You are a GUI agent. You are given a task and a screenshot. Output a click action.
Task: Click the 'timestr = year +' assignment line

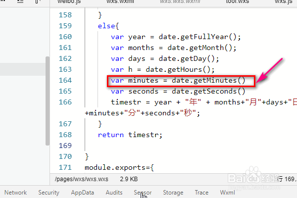(x=204, y=102)
